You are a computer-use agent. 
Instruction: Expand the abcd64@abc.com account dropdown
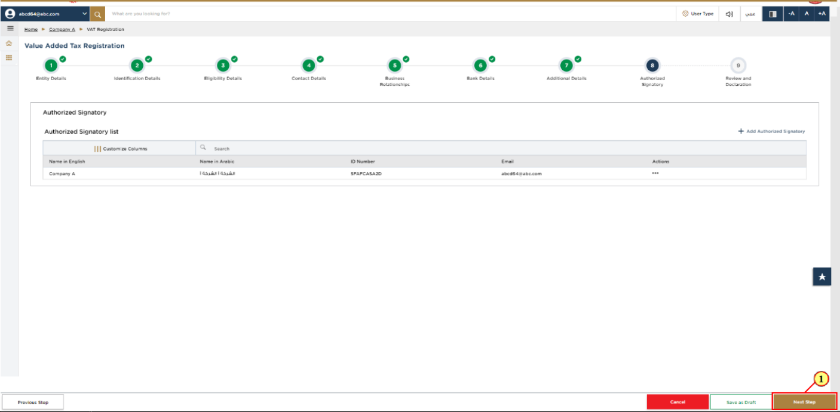point(84,14)
